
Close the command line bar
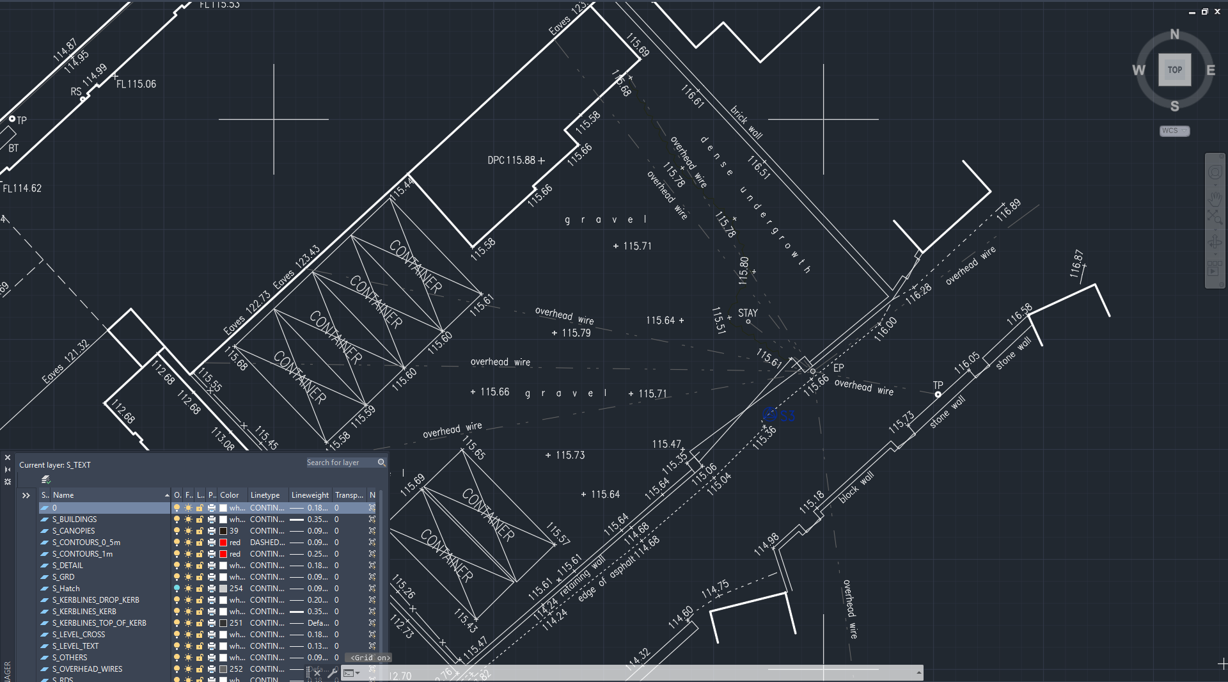point(317,673)
